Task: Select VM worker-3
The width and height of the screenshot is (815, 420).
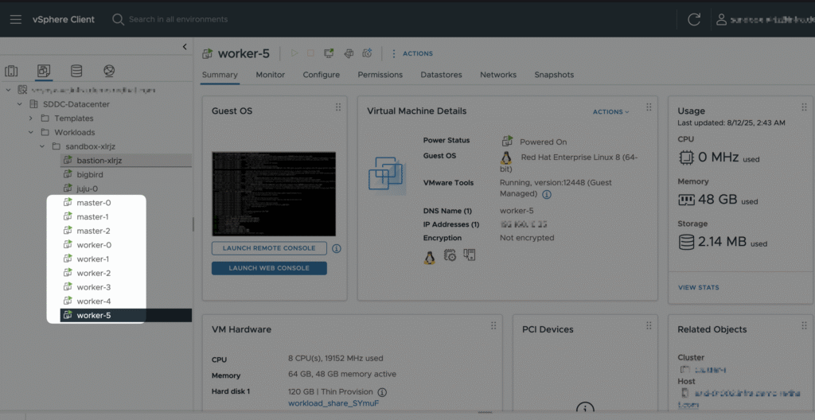Action: point(94,287)
